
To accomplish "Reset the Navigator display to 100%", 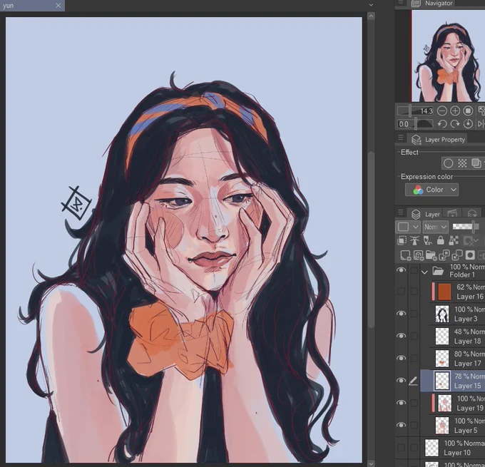I will click(x=468, y=111).
